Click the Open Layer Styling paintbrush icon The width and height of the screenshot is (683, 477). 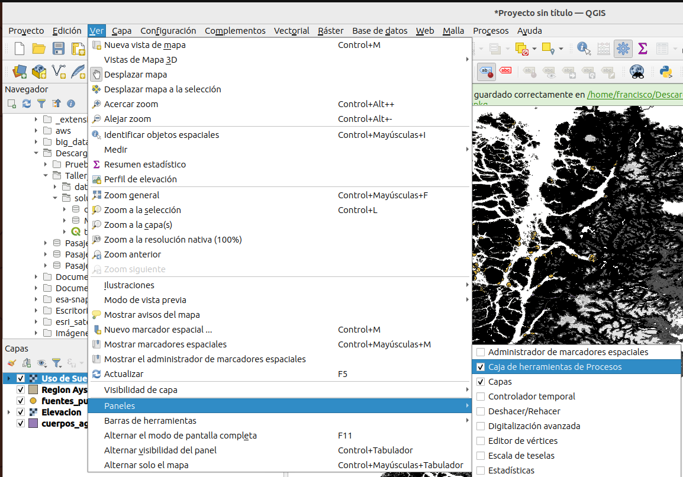click(12, 363)
